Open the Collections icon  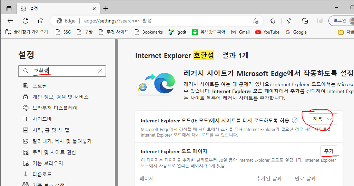coord(305,21)
